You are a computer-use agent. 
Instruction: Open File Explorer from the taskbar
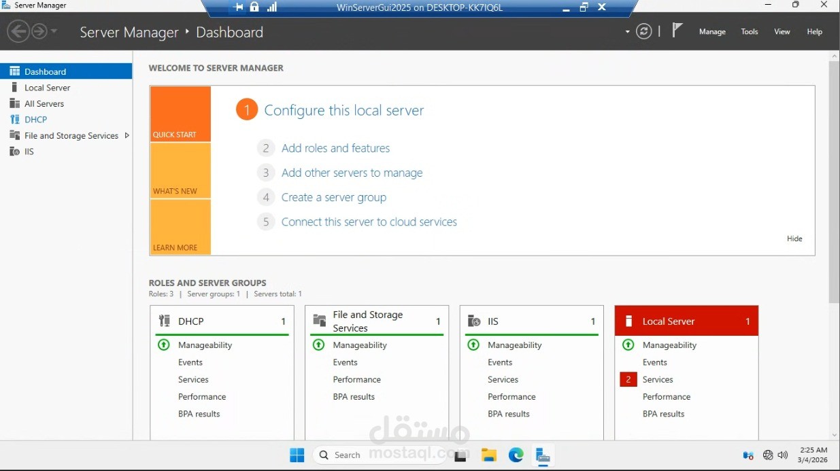[x=488, y=455]
